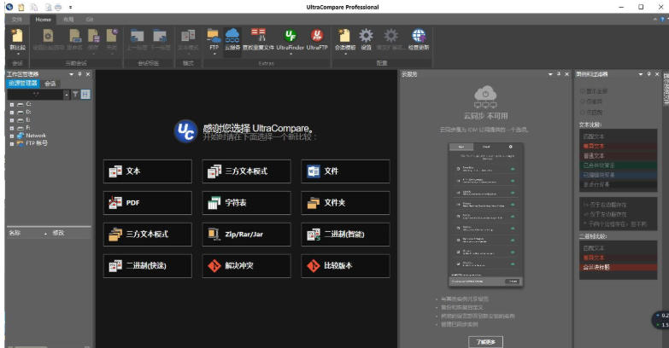Viewport: 669px width, 348px height.
Task: Expand the C: drive node
Action: [x=12, y=104]
